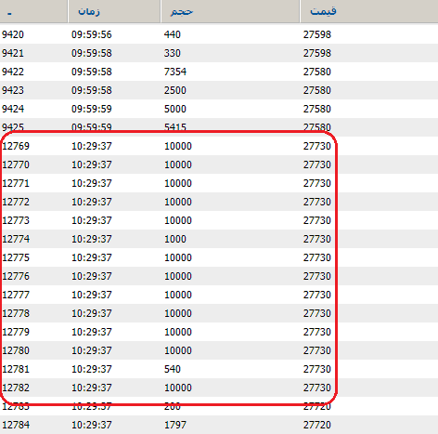The width and height of the screenshot is (438, 434).
Task: Select trade row 12778
Action: pyautogui.click(x=219, y=313)
